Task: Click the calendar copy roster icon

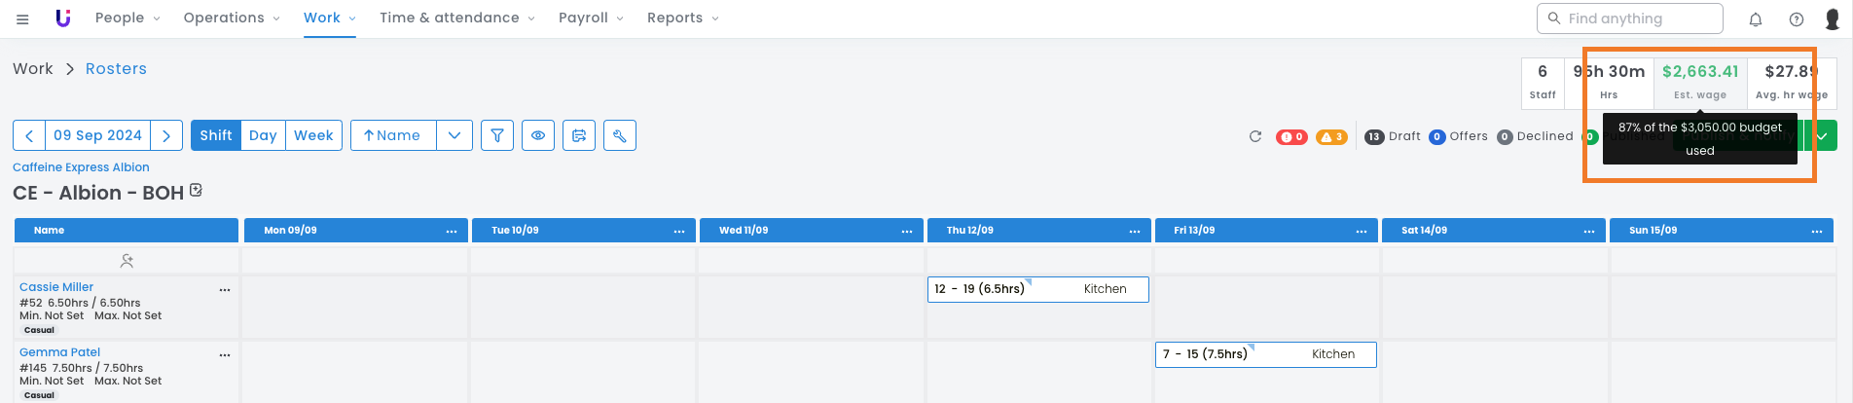Action: (x=579, y=135)
